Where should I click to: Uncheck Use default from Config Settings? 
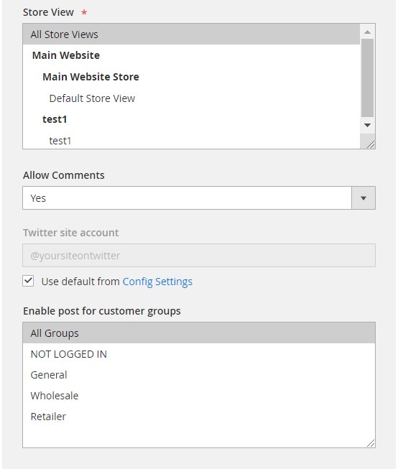pyautogui.click(x=28, y=281)
